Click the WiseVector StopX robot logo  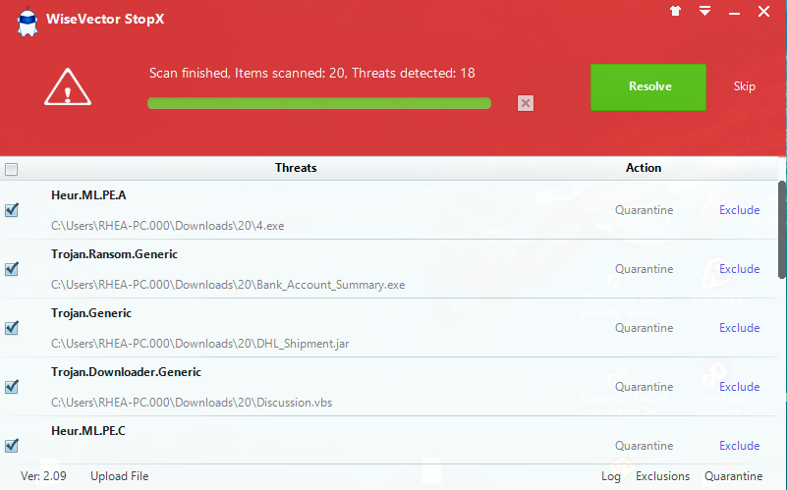point(28,22)
